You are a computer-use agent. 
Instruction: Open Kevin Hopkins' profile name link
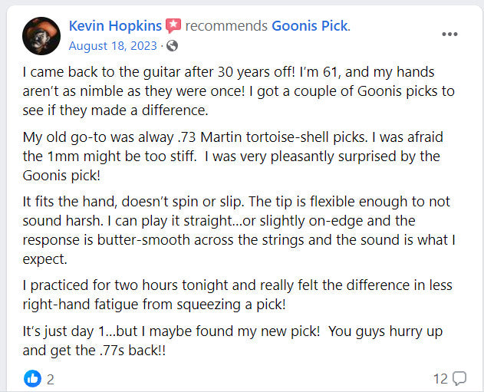114,26
